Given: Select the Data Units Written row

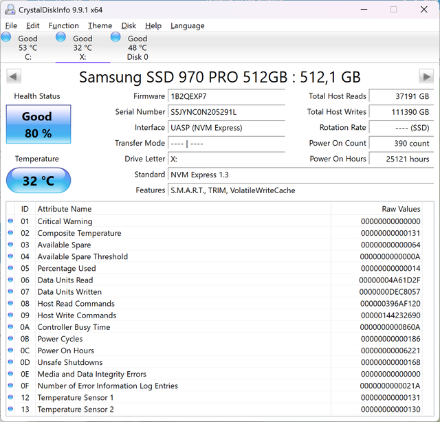Looking at the screenshot, I should (x=214, y=292).
